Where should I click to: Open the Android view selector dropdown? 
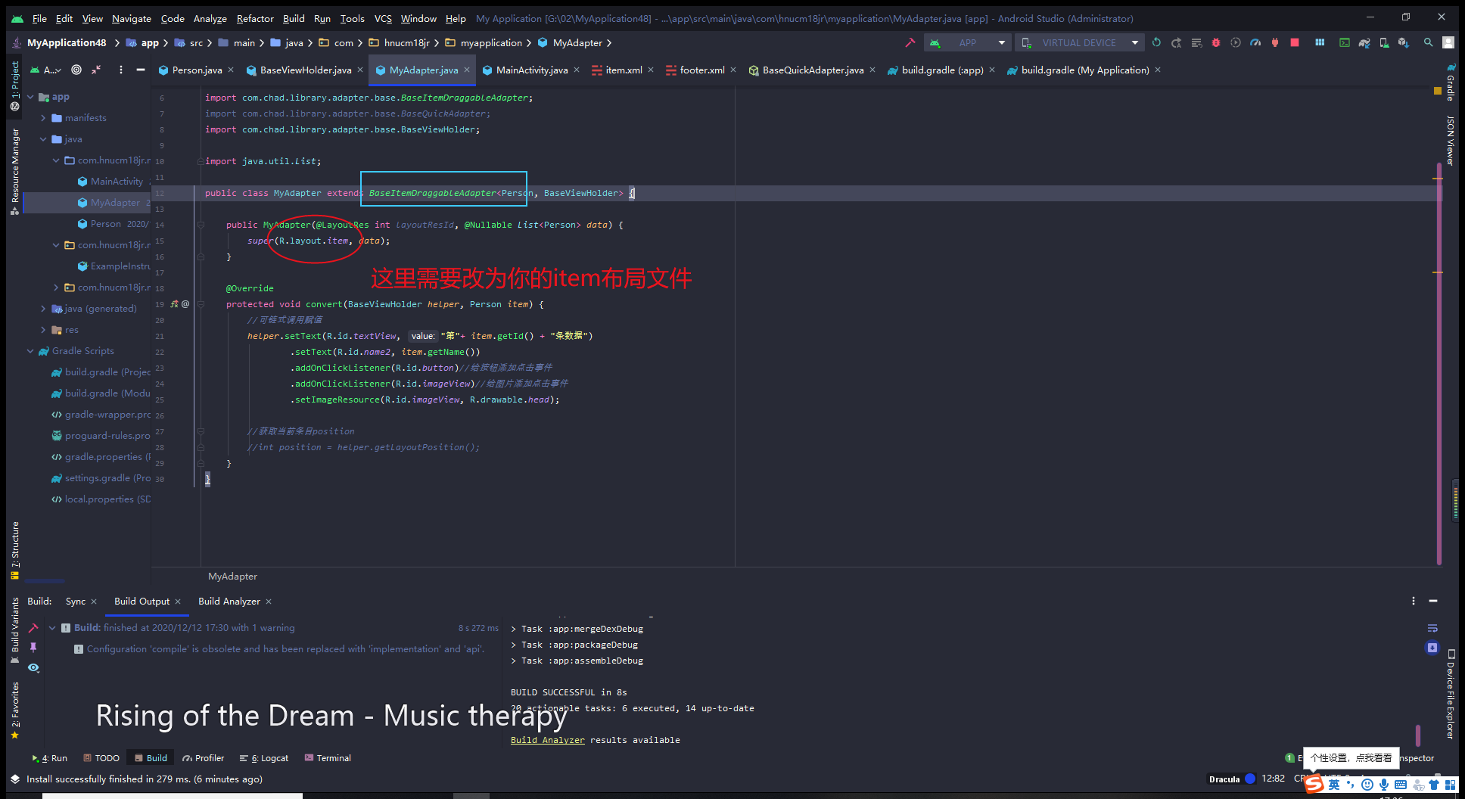pyautogui.click(x=46, y=70)
